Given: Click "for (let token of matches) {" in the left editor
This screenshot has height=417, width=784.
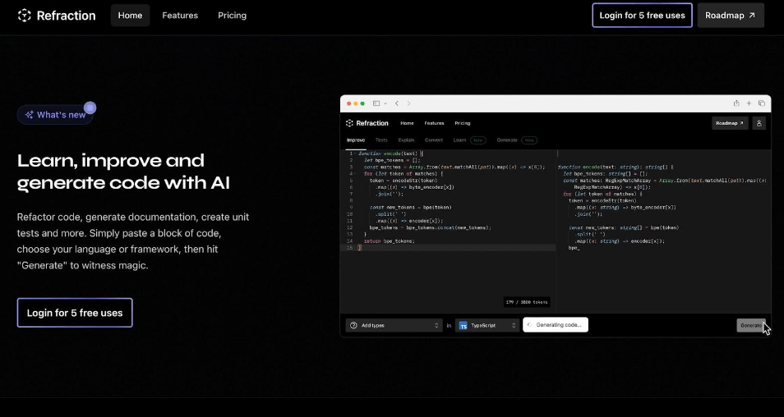Looking at the screenshot, I should pos(404,174).
